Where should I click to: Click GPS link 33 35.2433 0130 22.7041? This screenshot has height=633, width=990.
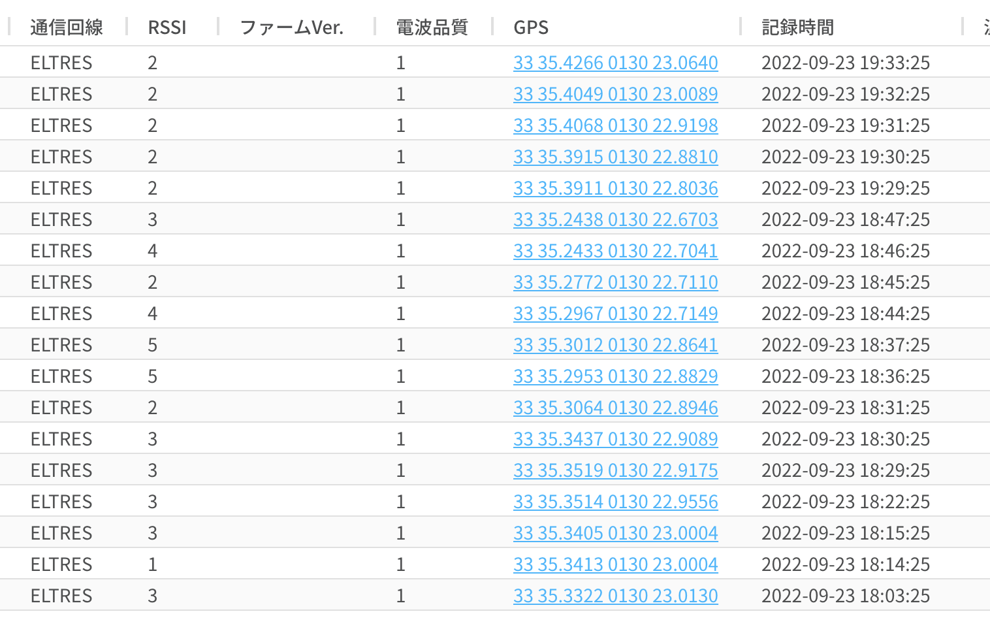click(615, 251)
